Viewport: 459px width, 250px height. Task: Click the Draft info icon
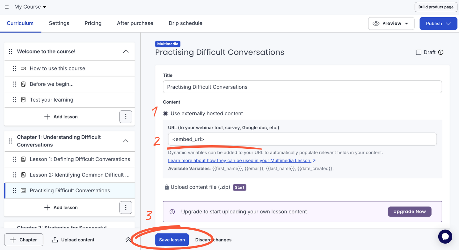point(441,52)
